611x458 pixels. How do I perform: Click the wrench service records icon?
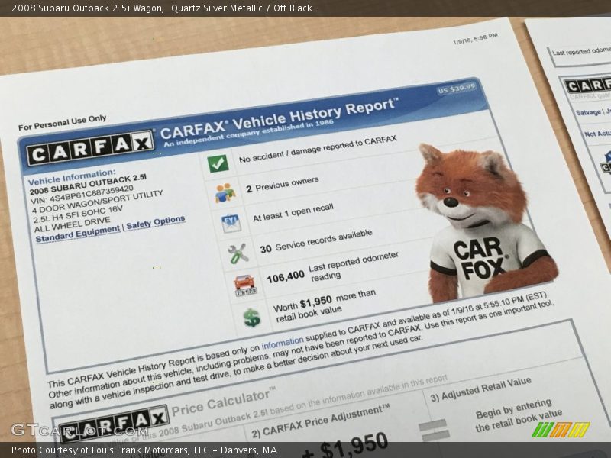pyautogui.click(x=238, y=253)
